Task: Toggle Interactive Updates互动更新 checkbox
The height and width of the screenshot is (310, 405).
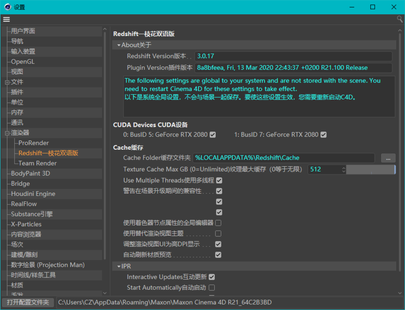Action: [x=212, y=277]
